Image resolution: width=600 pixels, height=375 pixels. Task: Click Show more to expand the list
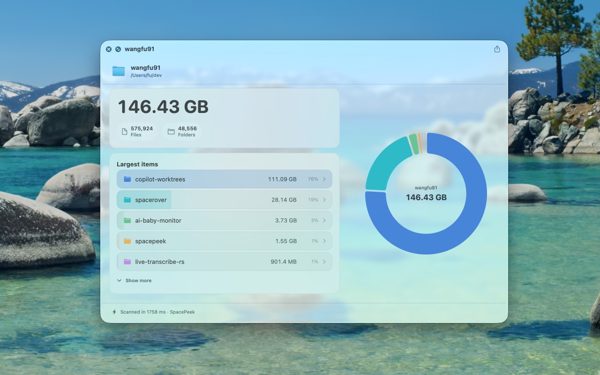pyautogui.click(x=135, y=280)
